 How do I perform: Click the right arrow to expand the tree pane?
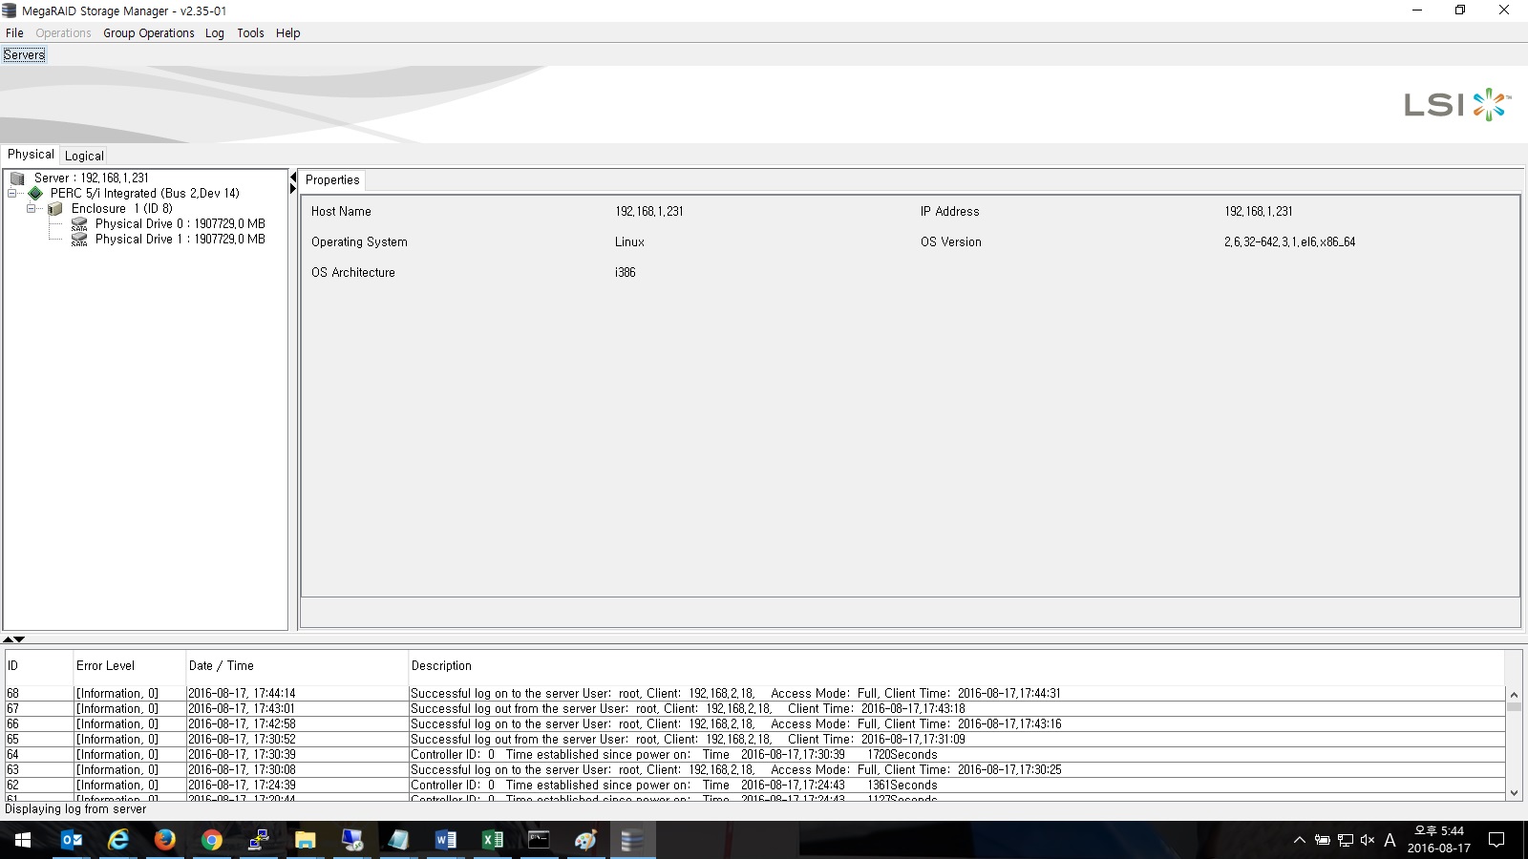293,189
